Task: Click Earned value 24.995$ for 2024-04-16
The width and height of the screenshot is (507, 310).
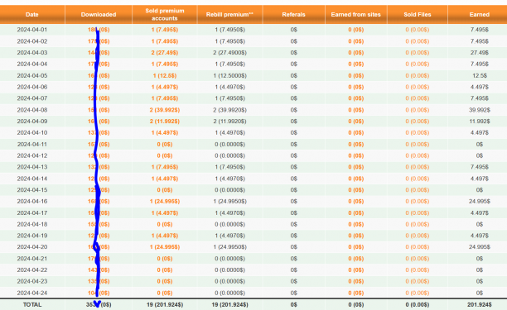Action: tap(479, 201)
